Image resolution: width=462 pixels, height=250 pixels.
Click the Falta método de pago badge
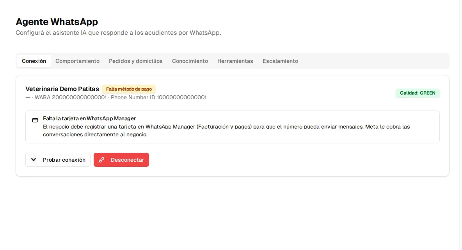click(129, 89)
